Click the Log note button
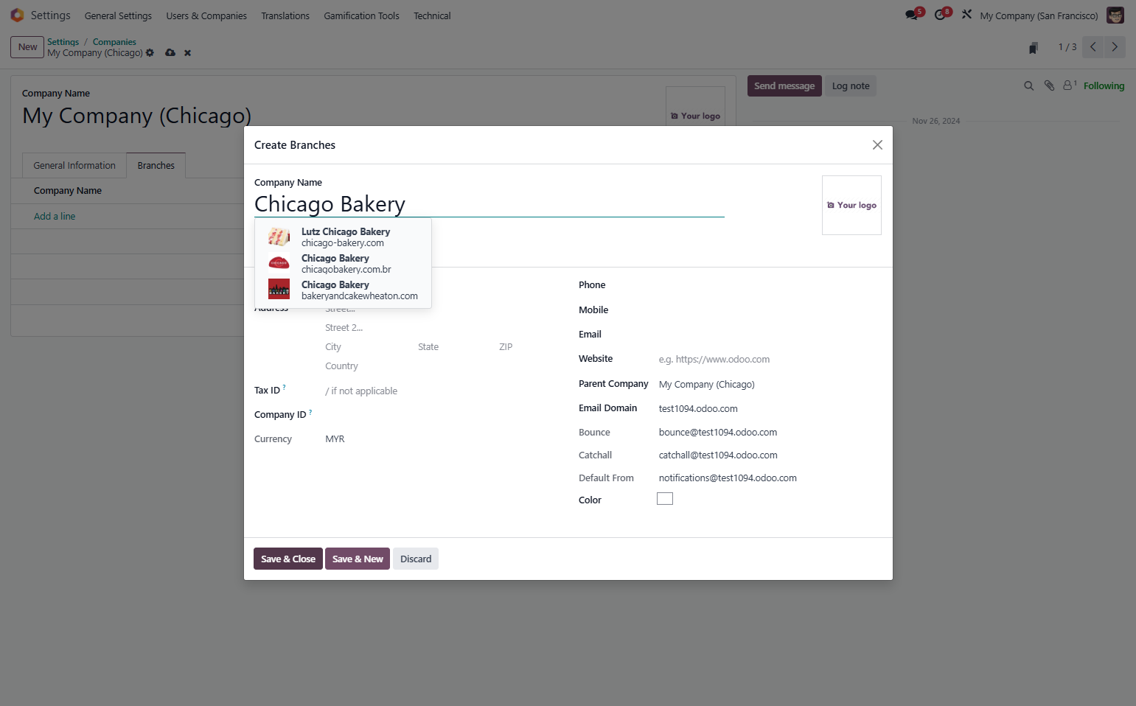Viewport: 1136px width, 706px height. tap(851, 86)
